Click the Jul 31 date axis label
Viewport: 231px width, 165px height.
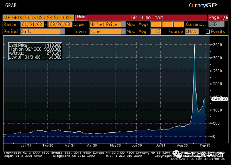[161, 146]
